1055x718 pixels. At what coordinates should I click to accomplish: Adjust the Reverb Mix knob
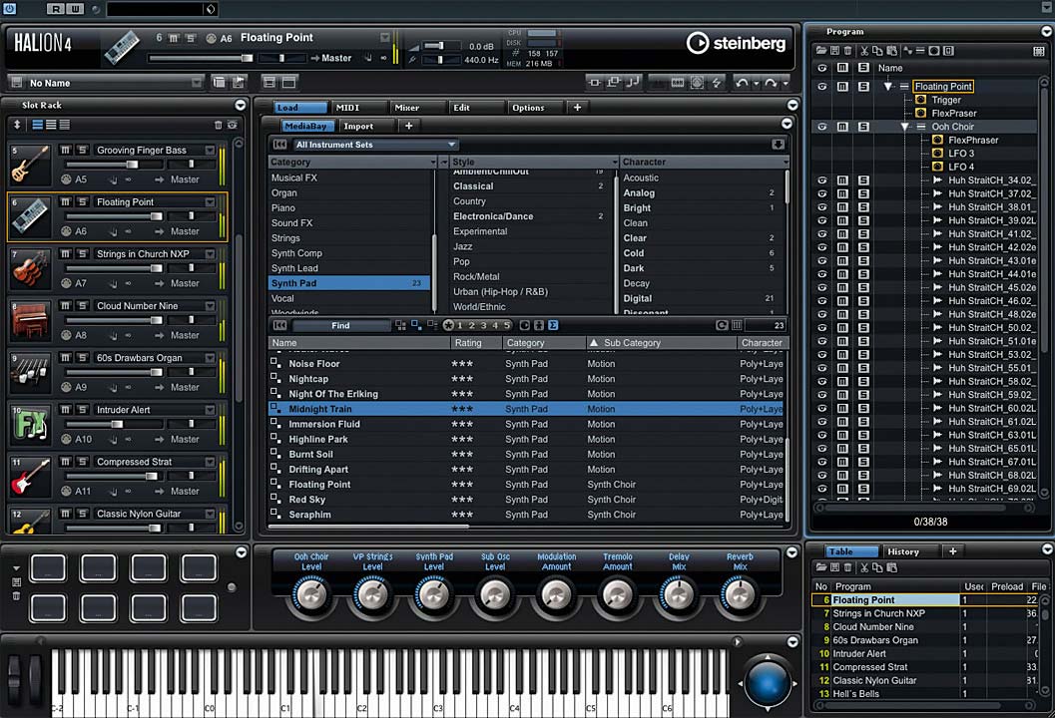point(740,594)
